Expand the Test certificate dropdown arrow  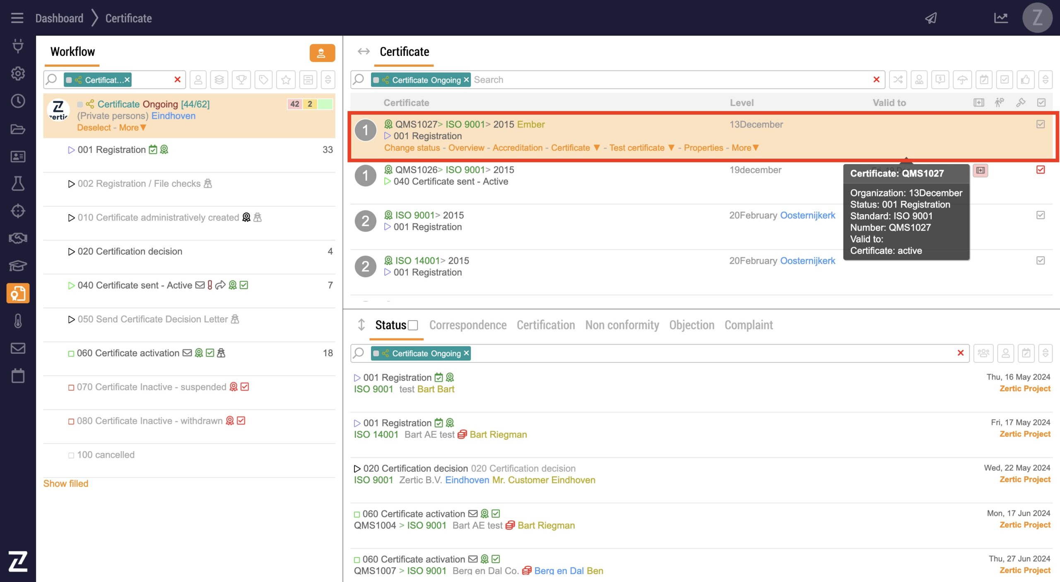pyautogui.click(x=671, y=148)
